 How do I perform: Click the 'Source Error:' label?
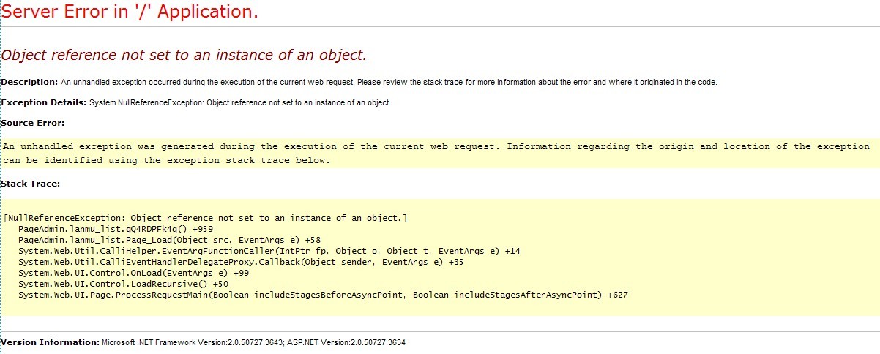(x=33, y=123)
